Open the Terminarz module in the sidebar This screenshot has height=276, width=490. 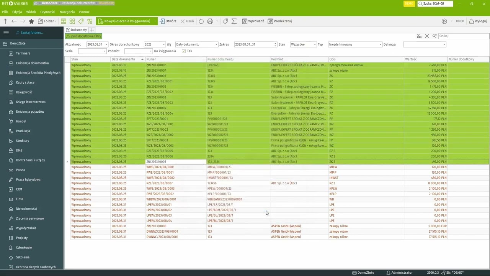point(23,53)
